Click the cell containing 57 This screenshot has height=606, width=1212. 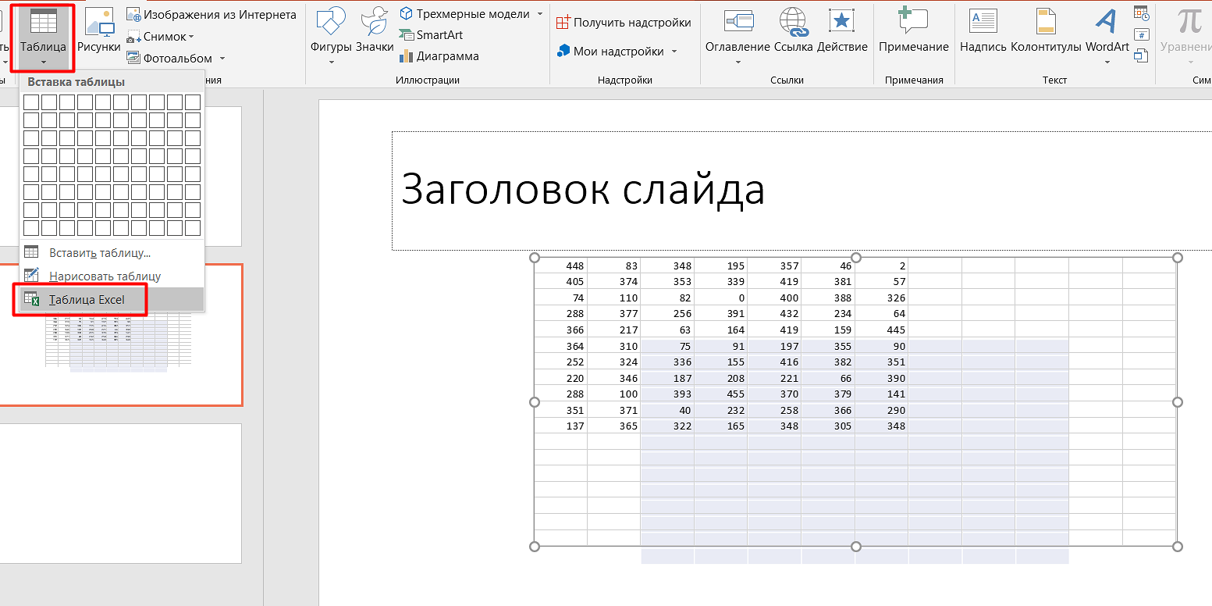[882, 282]
